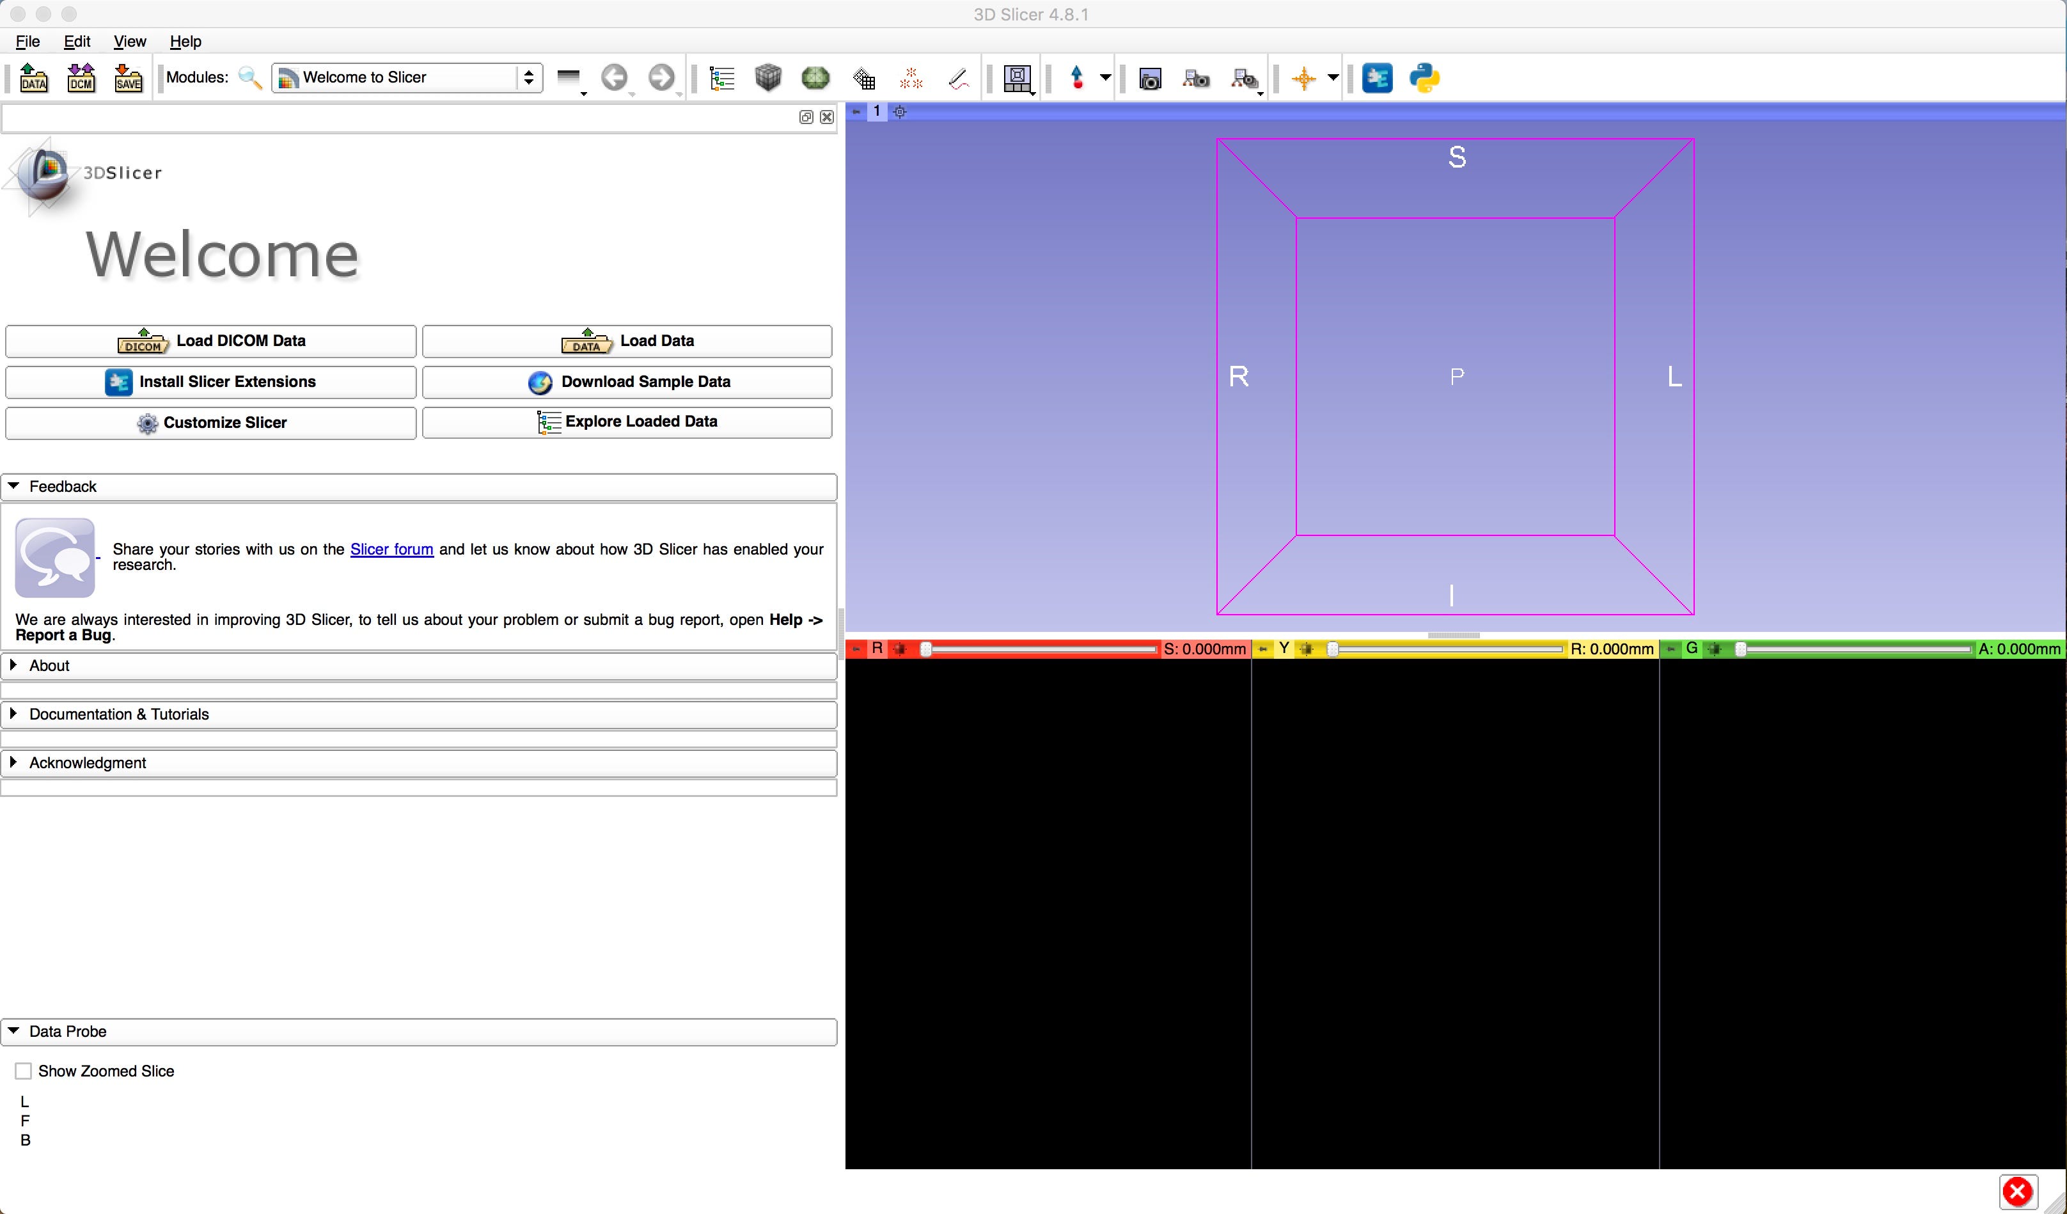Click the DCM load DICOM toolbar icon
This screenshot has width=2067, height=1214.
(x=81, y=78)
